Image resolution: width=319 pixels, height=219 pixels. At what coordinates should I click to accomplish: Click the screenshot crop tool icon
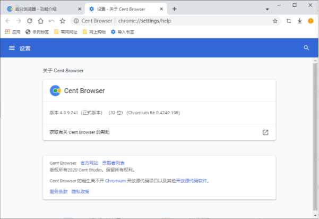289,21
